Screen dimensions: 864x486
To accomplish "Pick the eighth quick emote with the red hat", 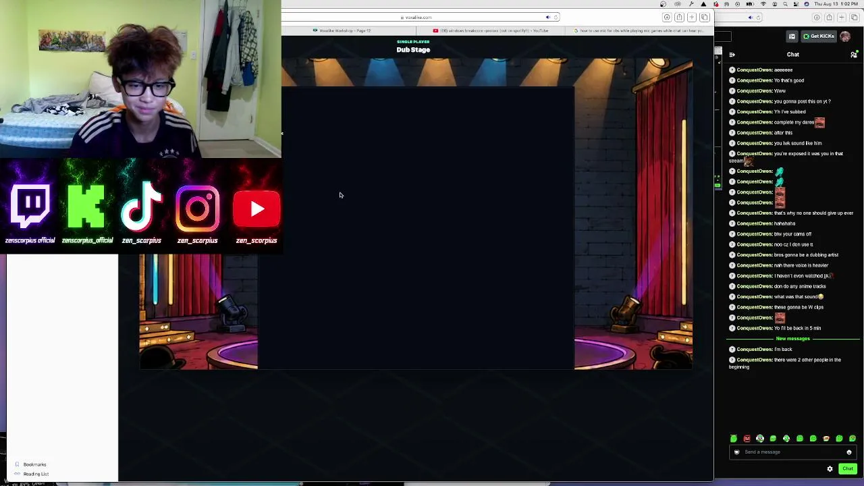I will 826,439.
